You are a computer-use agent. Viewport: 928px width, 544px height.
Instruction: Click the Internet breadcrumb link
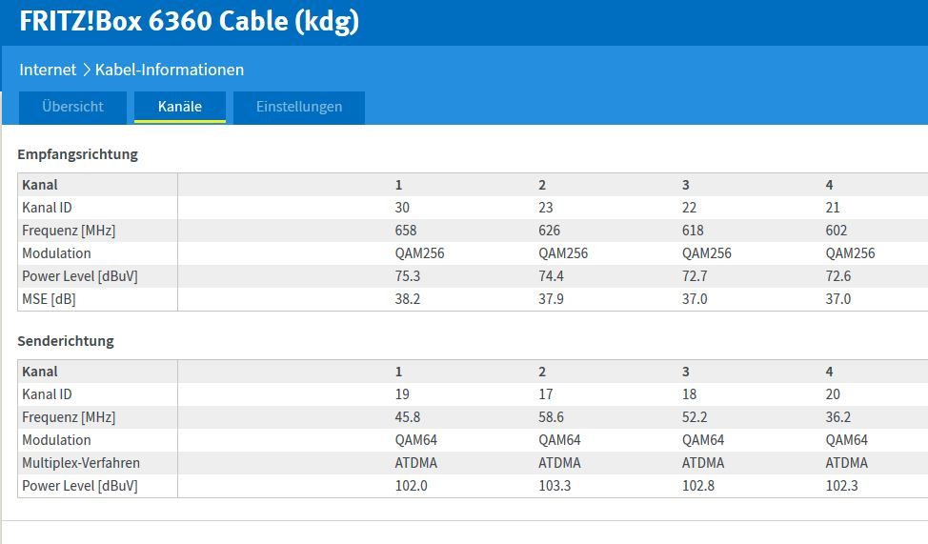click(48, 70)
